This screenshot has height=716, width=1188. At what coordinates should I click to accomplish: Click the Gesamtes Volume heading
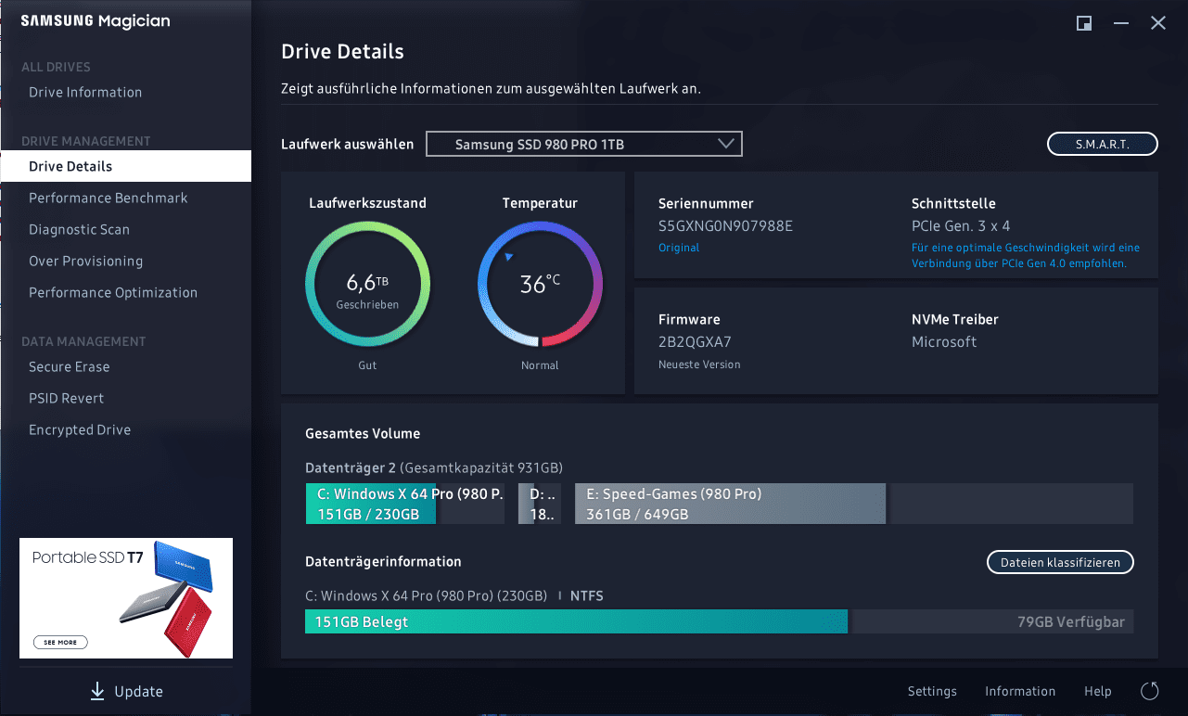coord(363,433)
